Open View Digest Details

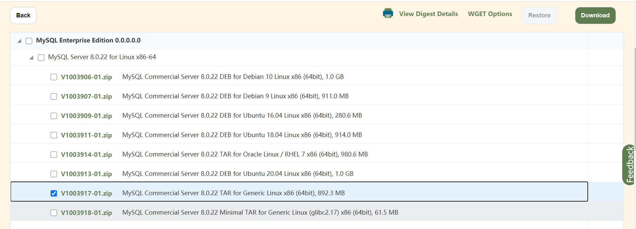point(428,14)
